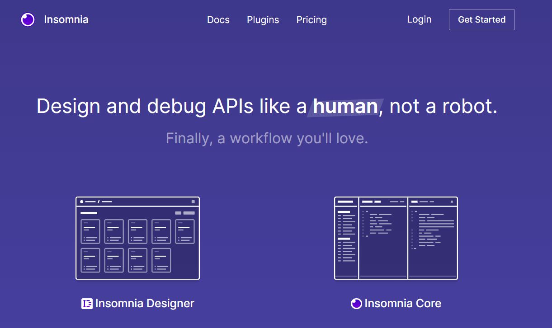The image size is (552, 328).
Task: Go to the Plugins page
Action: [263, 20]
